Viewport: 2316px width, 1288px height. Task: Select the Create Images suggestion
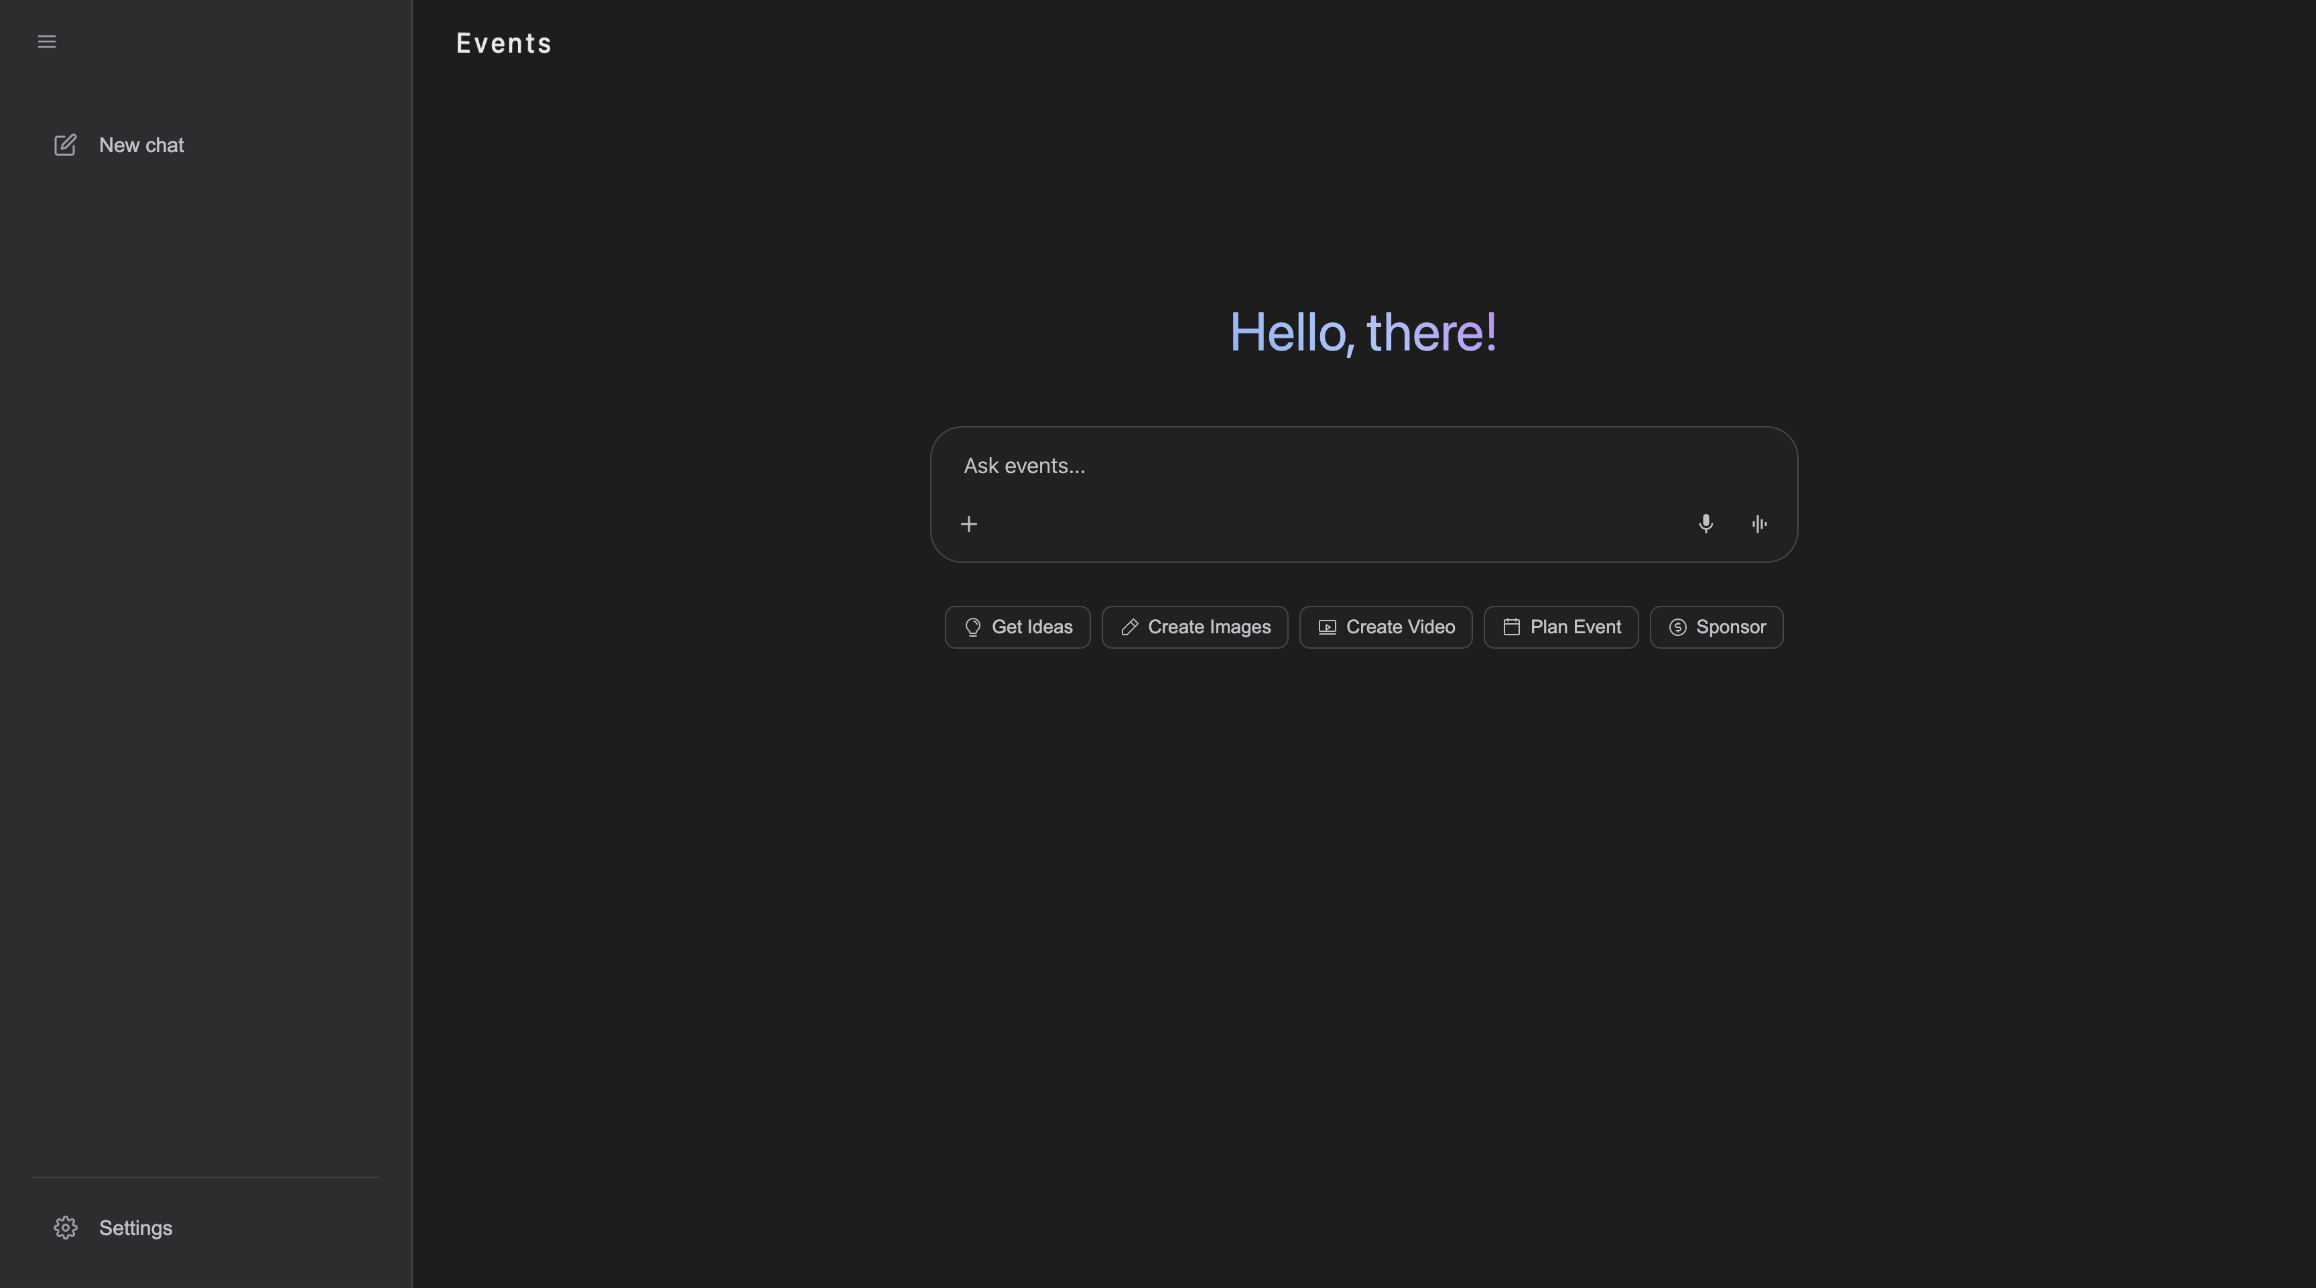click(x=1195, y=627)
